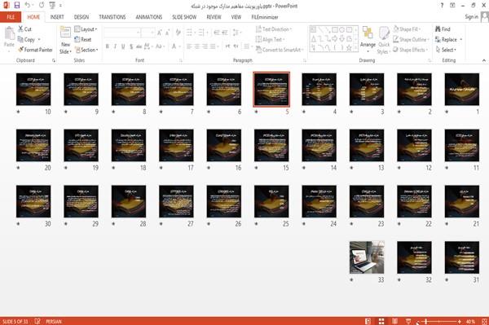Toggle Underline formatting

tap(123, 46)
